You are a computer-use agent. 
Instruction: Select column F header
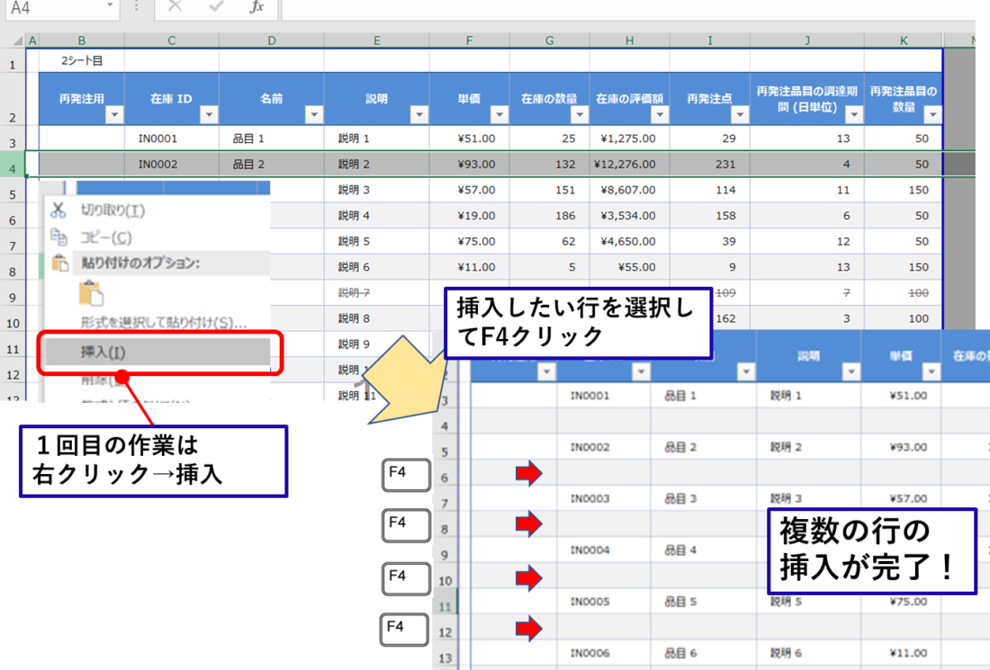(x=469, y=40)
